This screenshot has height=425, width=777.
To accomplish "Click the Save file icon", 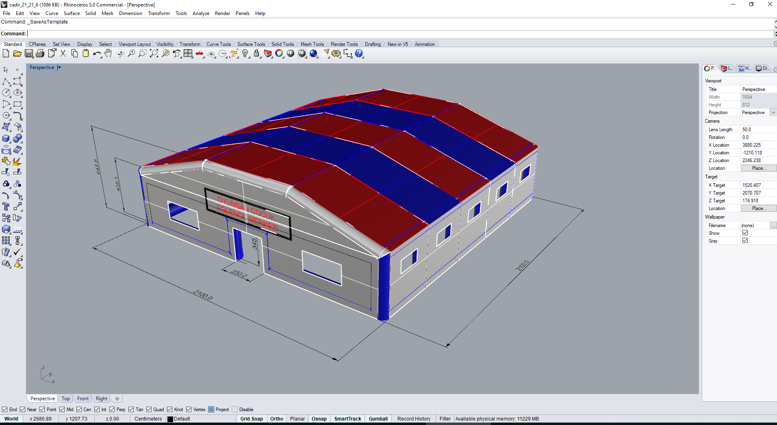I will click(28, 54).
